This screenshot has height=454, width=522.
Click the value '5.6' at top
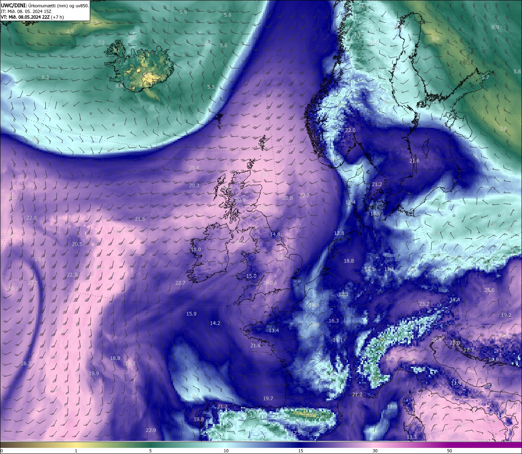(228, 15)
